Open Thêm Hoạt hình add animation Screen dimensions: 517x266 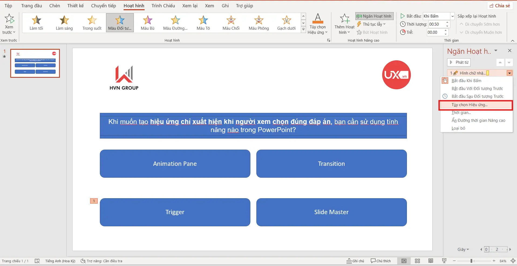coord(344,24)
